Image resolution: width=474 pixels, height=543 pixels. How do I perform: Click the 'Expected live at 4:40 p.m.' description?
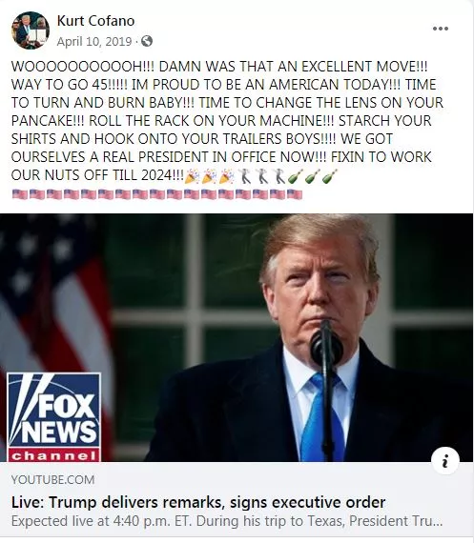[x=227, y=521]
